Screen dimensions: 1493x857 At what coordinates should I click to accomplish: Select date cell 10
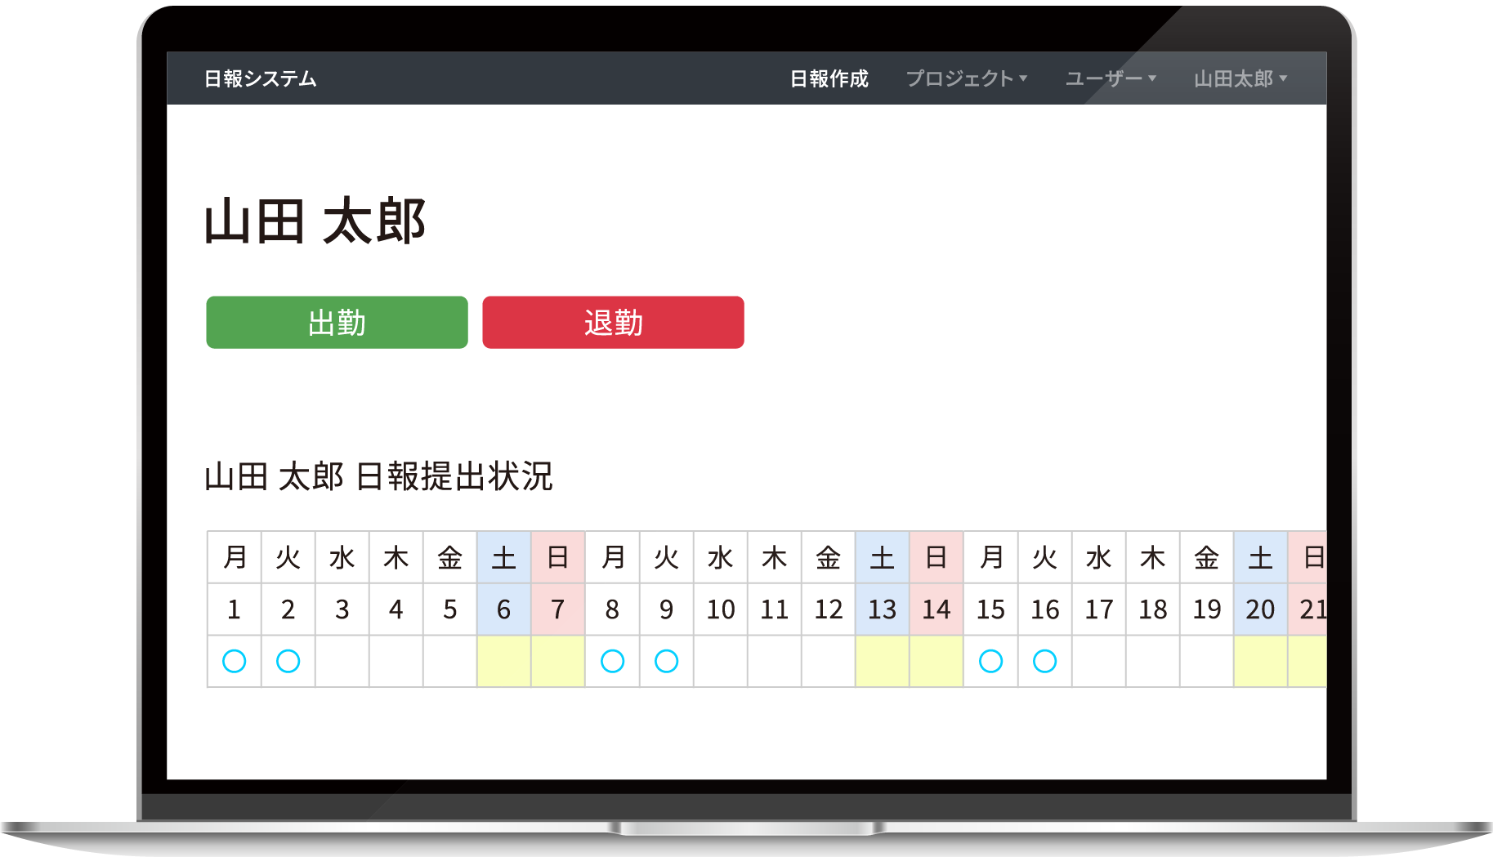click(721, 609)
